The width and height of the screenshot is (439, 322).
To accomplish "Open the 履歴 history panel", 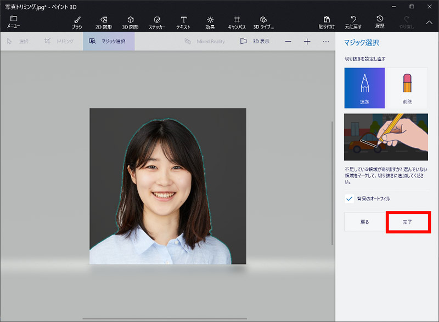I will click(380, 22).
